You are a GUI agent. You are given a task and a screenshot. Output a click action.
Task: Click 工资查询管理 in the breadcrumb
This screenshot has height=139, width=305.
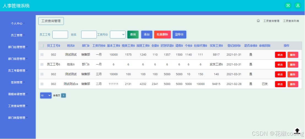pyautogui.click(x=271, y=21)
